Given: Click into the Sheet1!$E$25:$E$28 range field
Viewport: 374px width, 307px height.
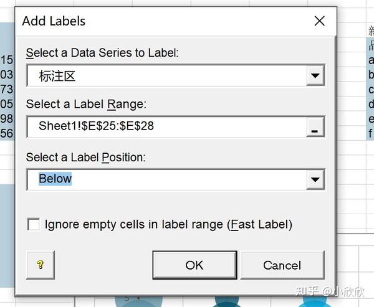Looking at the screenshot, I should [x=166, y=127].
